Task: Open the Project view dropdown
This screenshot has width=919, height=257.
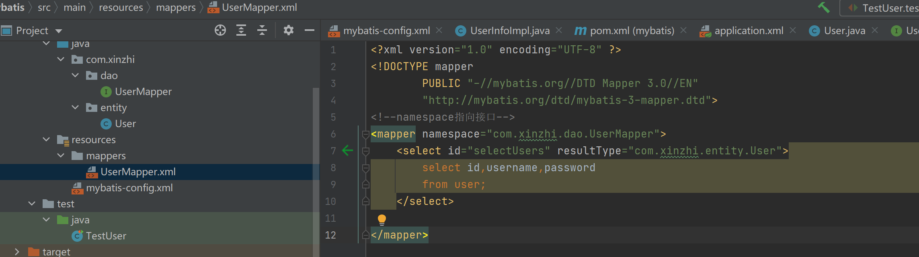Action: [59, 31]
